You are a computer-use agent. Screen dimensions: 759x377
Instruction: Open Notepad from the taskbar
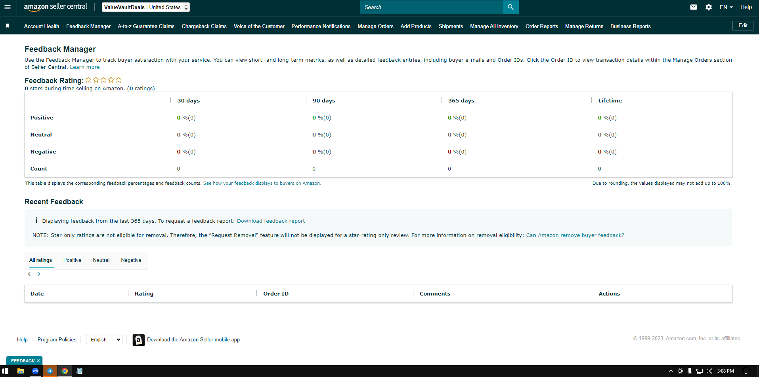coord(79,371)
